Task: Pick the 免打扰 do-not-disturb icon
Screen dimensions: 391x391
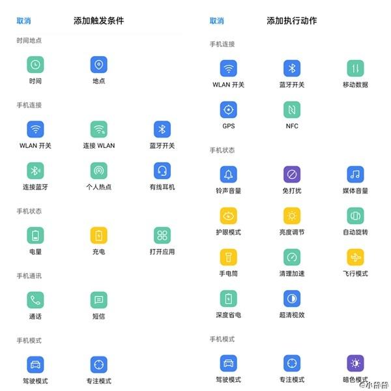Action: 292,175
